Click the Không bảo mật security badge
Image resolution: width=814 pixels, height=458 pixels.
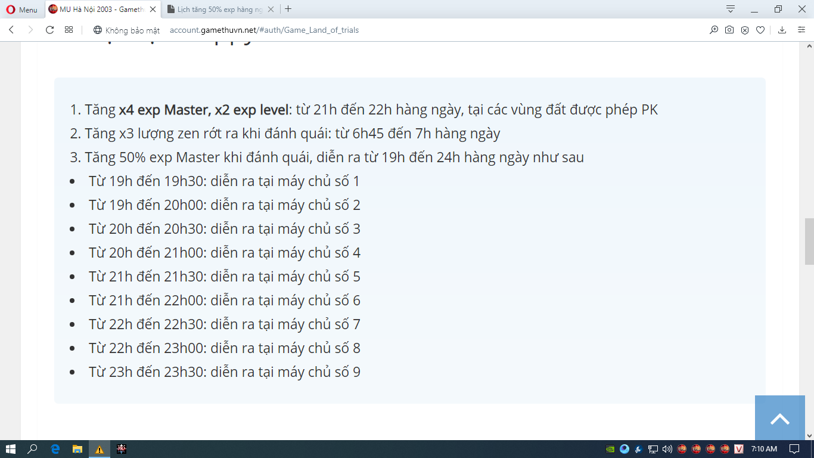[x=126, y=30]
